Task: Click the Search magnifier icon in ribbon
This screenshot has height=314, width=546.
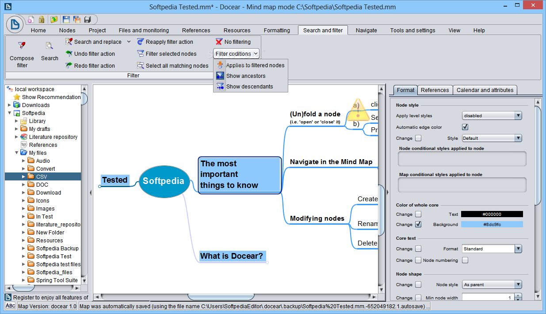Action: pos(49,45)
